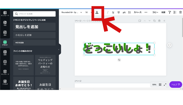The width and height of the screenshot is (183, 105).
Task: Open the Rounded M+ 1p font dropdown
Action: coord(72,12)
